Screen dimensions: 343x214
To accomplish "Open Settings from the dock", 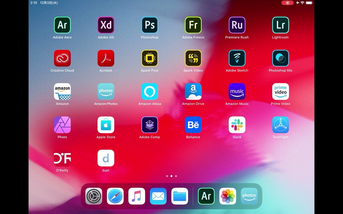I will [x=94, y=196].
